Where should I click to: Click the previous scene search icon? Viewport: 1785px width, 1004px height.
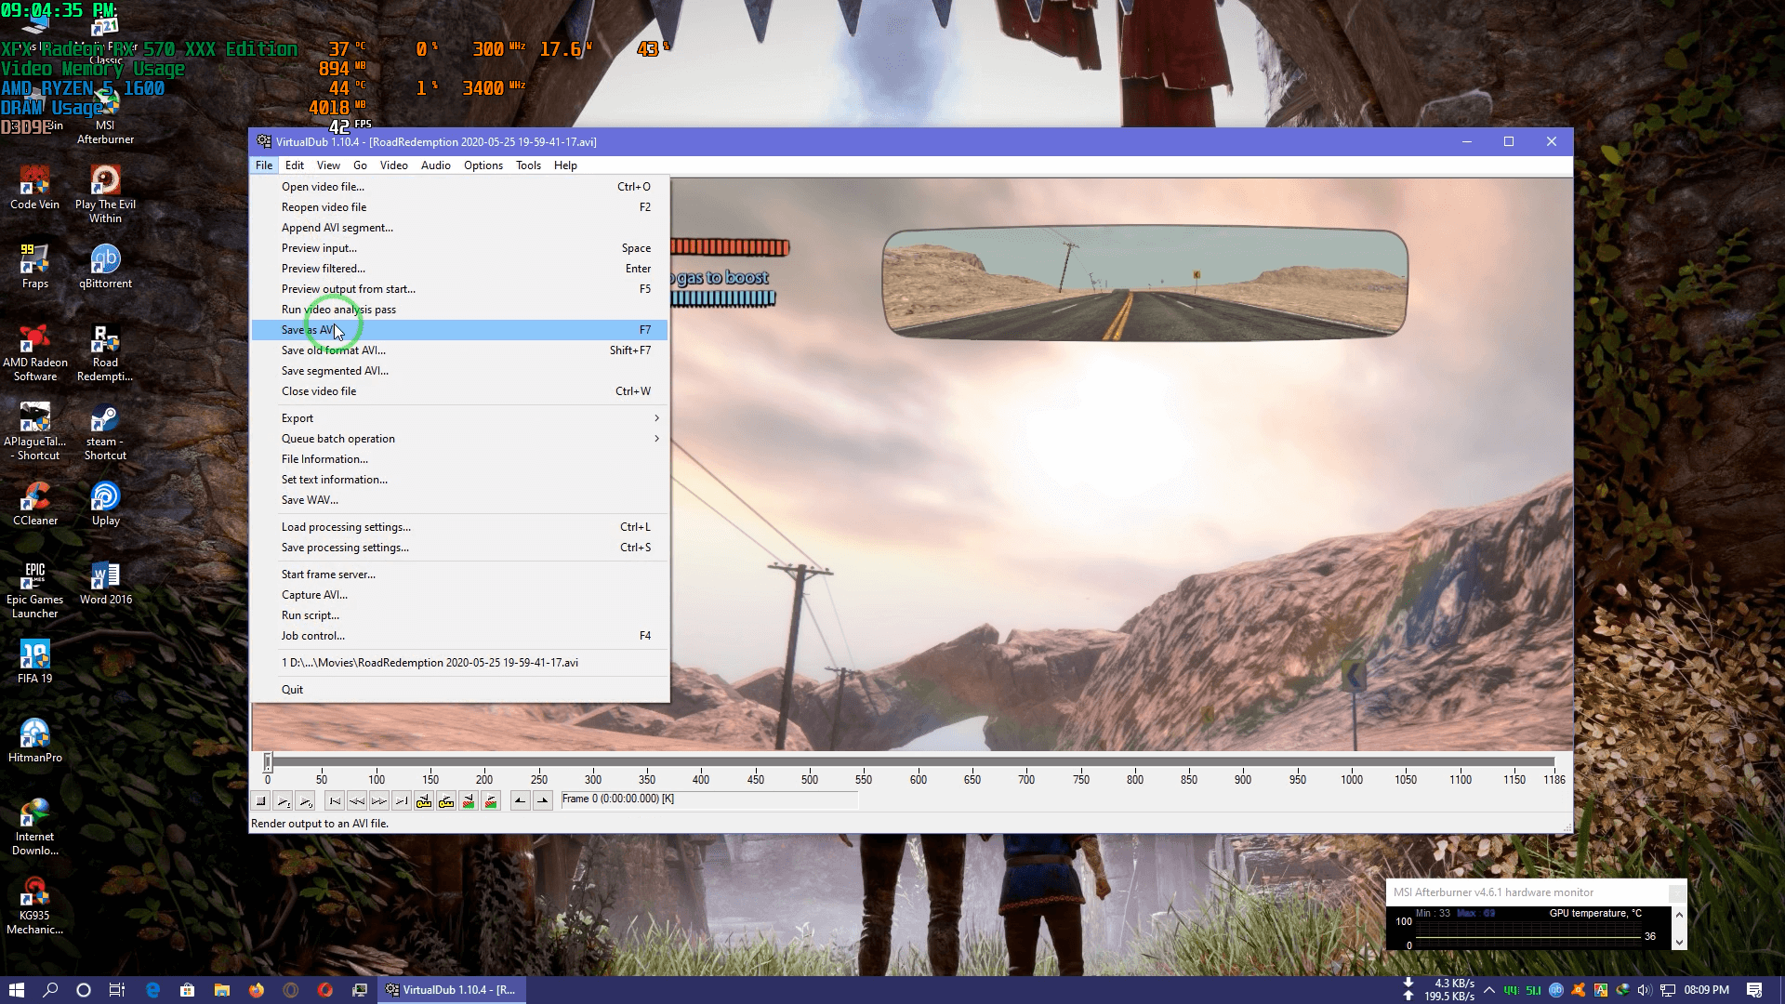pos(469,800)
